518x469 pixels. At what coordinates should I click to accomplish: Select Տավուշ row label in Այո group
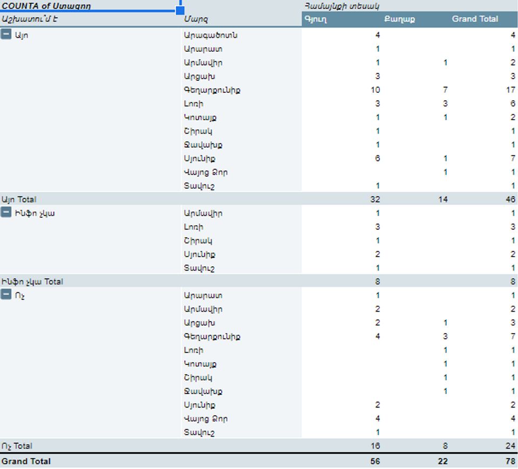(x=199, y=186)
